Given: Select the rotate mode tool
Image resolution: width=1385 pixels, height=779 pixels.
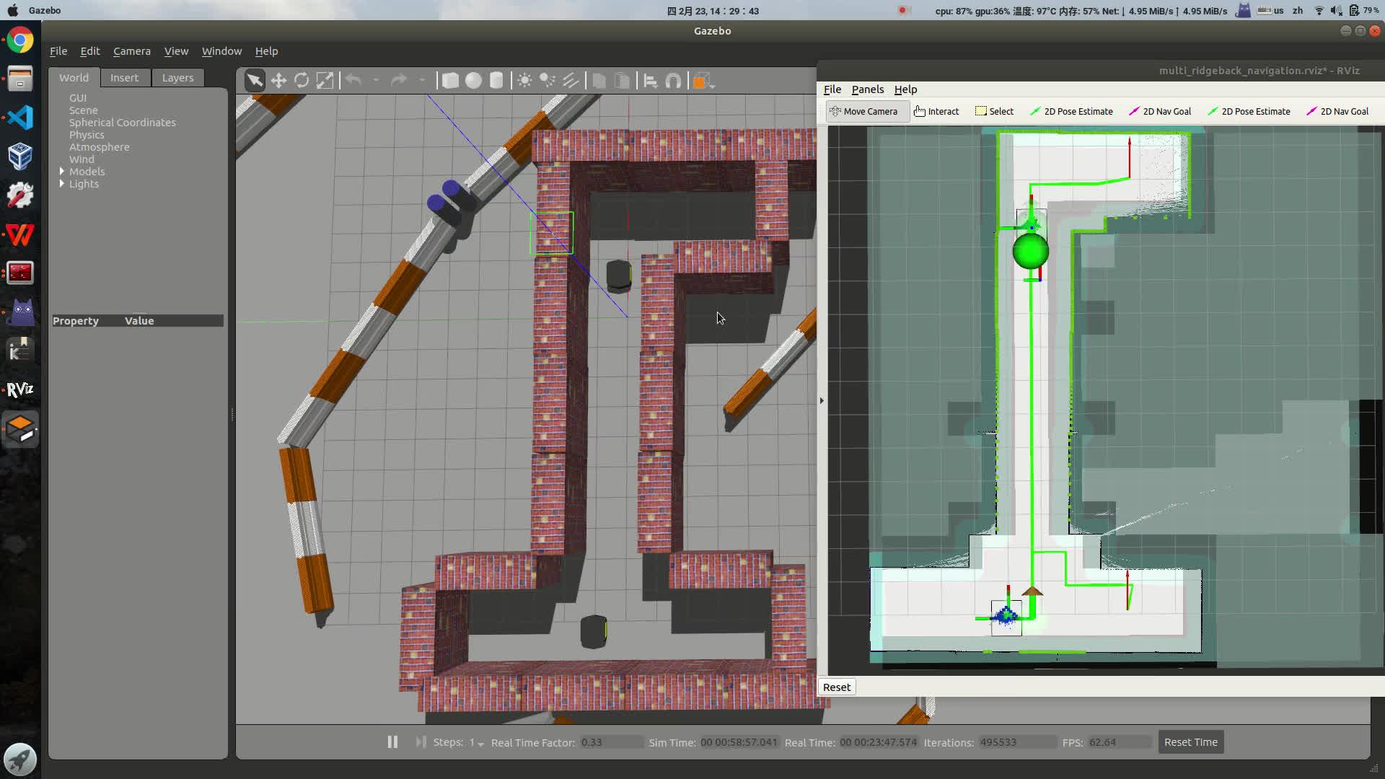Looking at the screenshot, I should (x=302, y=81).
